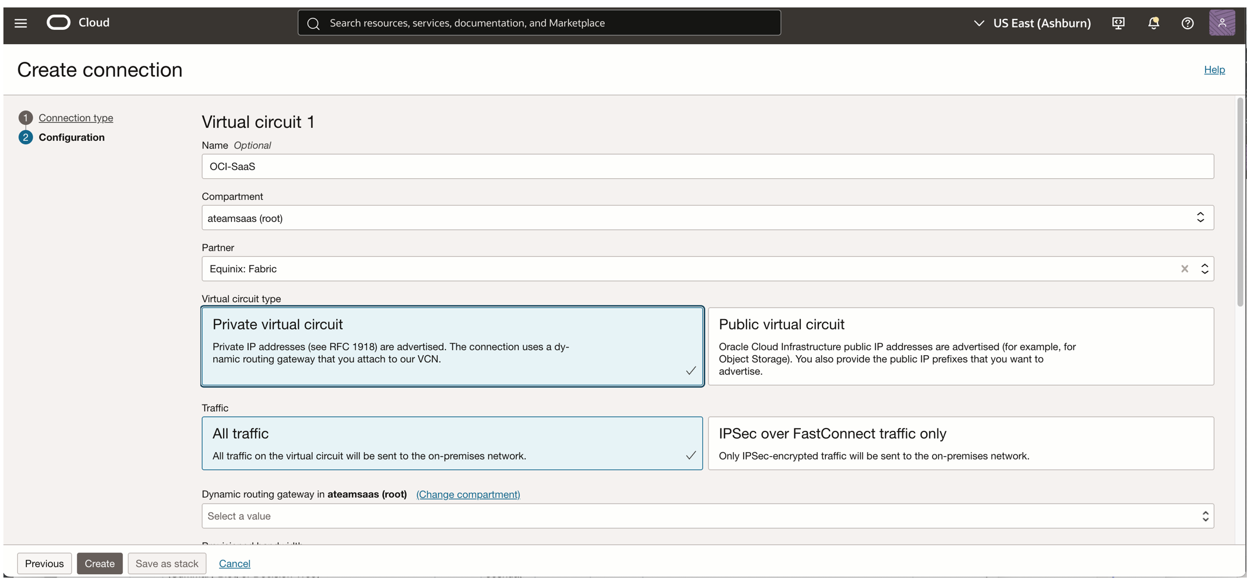1248x581 pixels.
Task: Clear the Equinix: Fabric partner selection
Action: click(1184, 269)
